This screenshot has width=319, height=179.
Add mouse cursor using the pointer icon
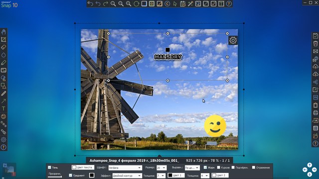click(175, 4)
